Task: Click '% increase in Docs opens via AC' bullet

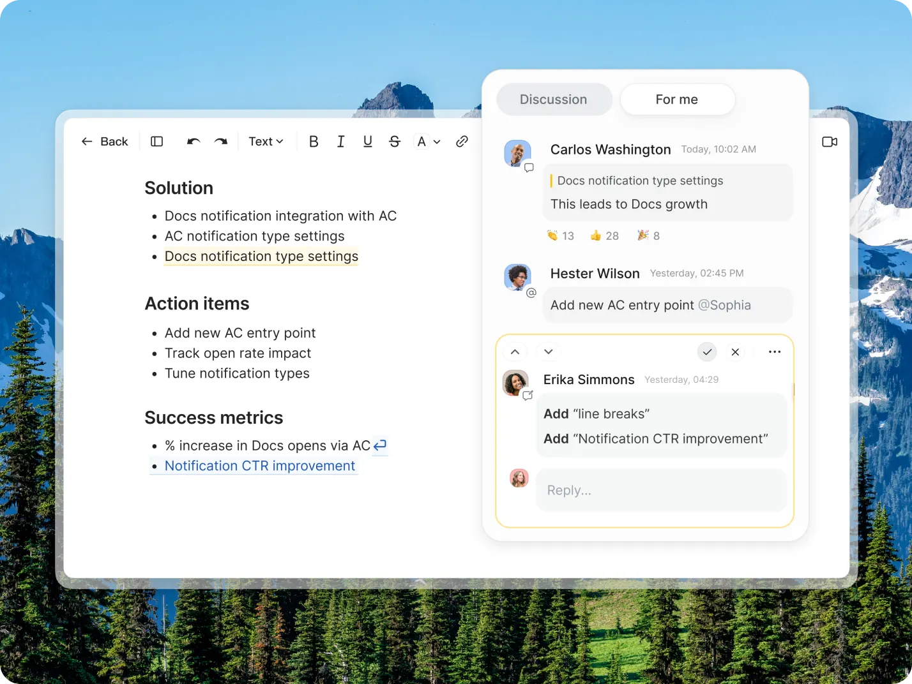Action: (268, 445)
